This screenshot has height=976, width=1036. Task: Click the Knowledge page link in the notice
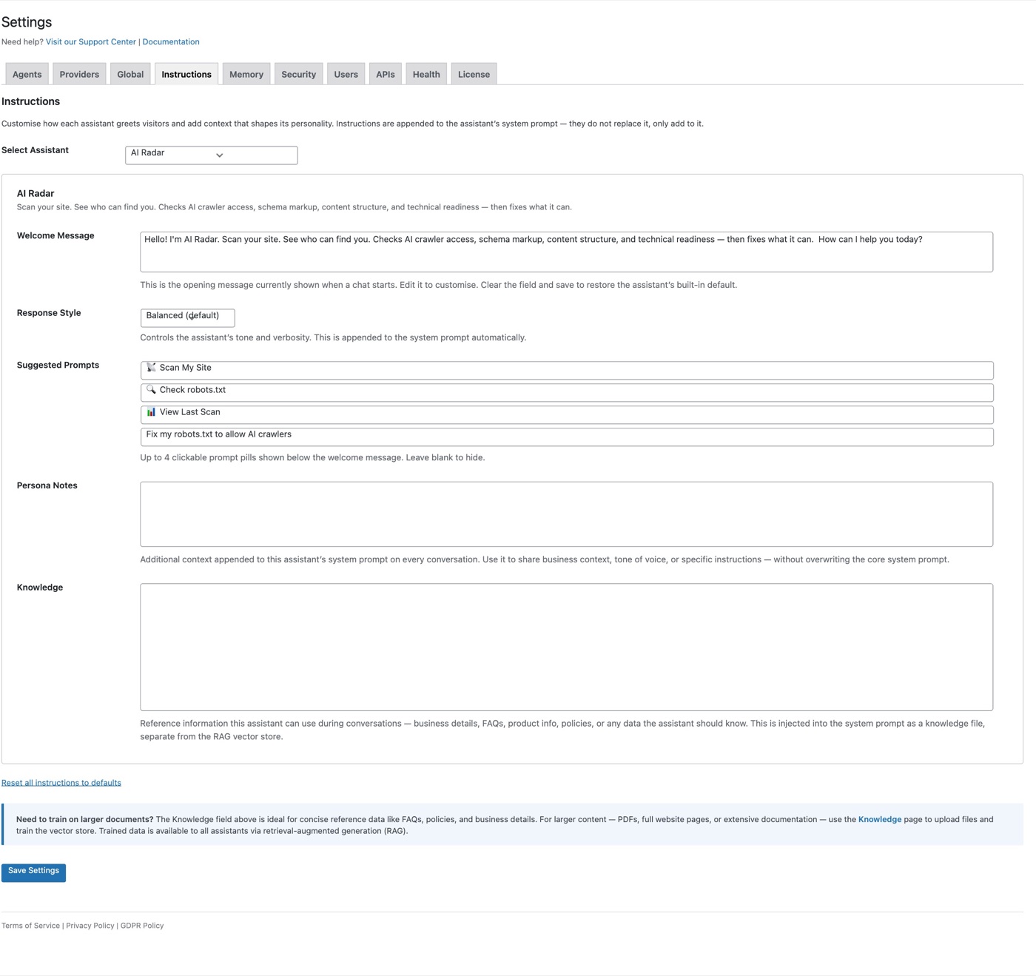tap(880, 819)
